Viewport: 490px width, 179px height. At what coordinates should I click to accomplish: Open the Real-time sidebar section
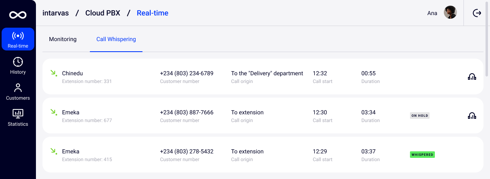tap(18, 39)
